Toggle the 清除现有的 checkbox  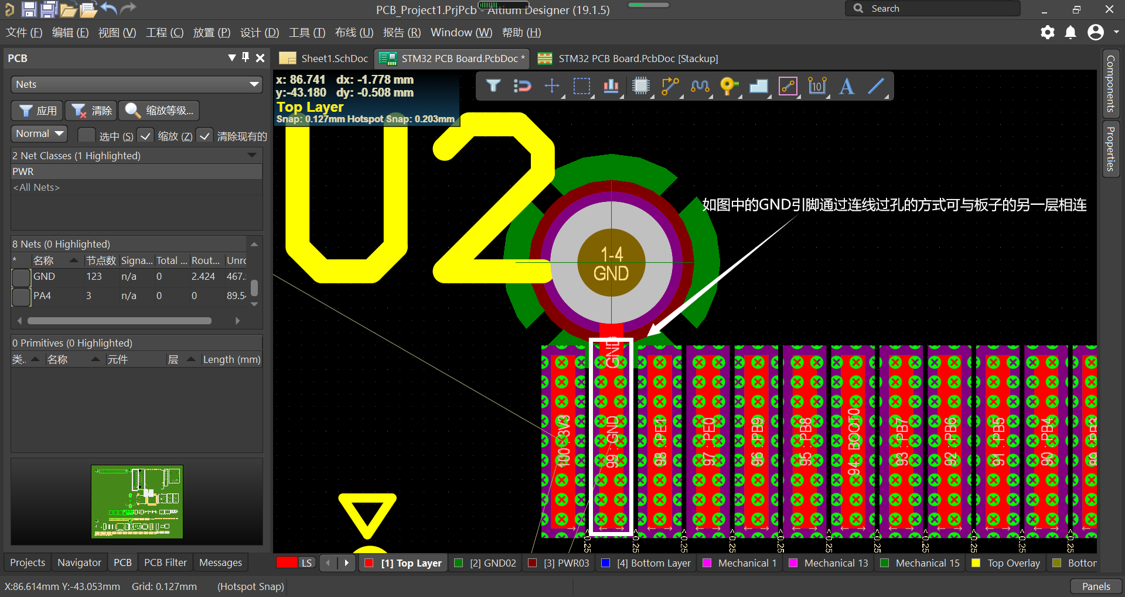click(x=204, y=136)
